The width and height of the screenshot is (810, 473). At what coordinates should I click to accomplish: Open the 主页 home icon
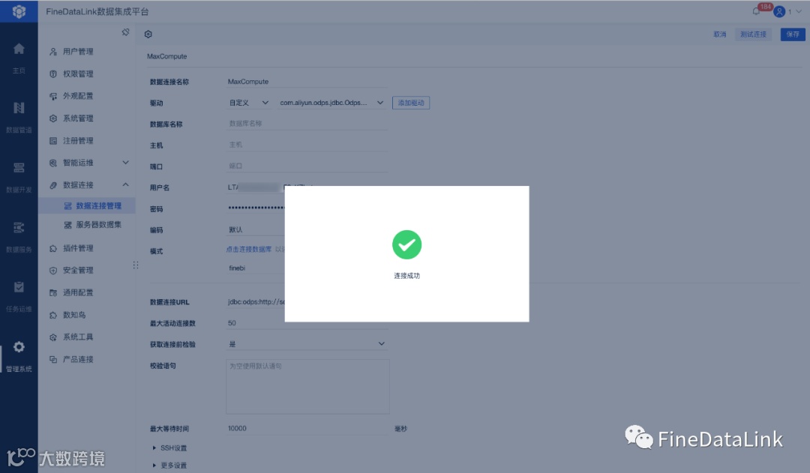(x=19, y=49)
